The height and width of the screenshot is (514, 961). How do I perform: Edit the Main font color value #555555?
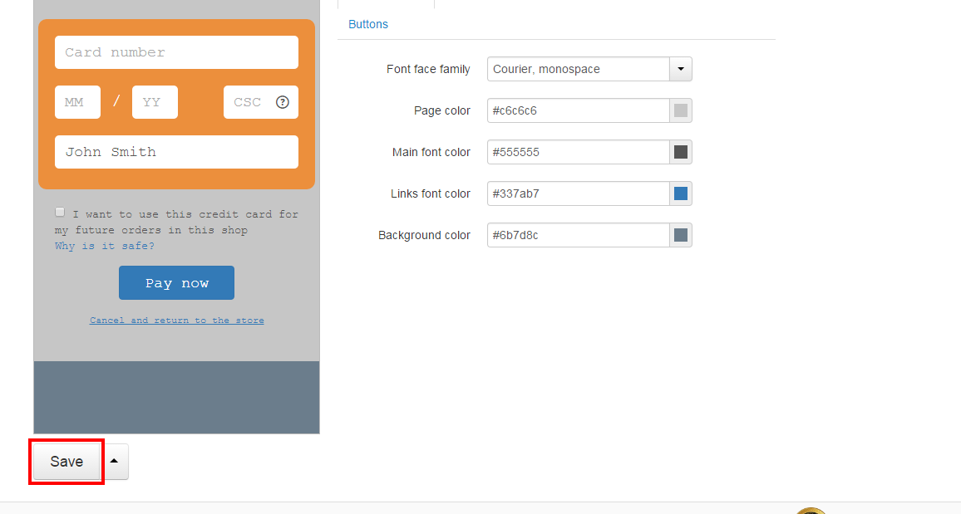coord(578,152)
